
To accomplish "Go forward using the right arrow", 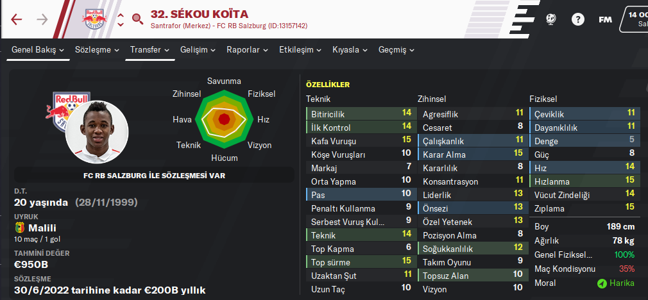I will point(42,19).
